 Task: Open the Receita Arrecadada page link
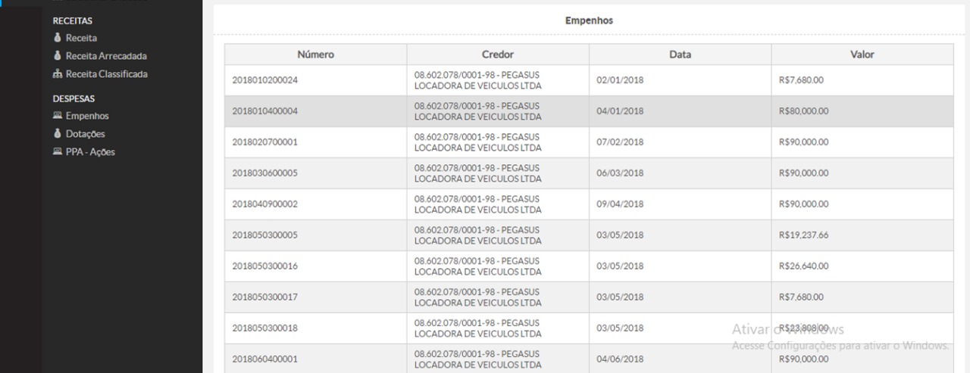click(x=106, y=56)
